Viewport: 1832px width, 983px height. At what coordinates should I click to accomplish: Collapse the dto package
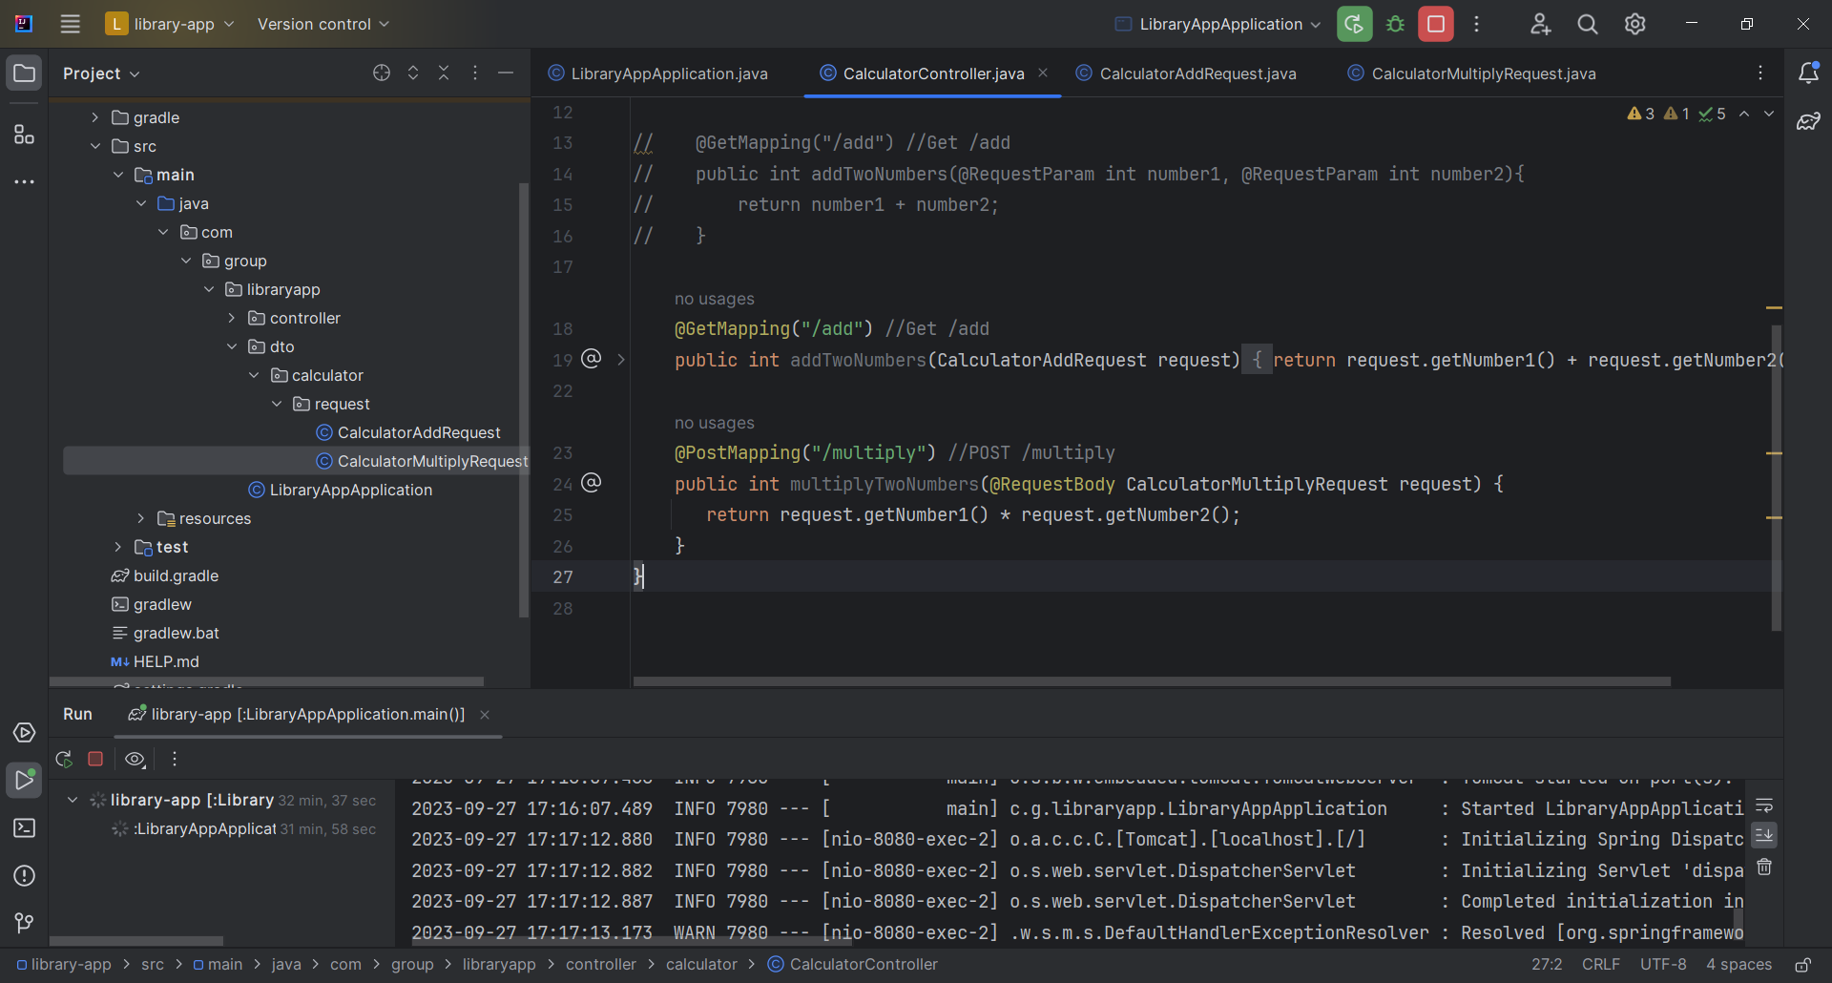point(232,346)
